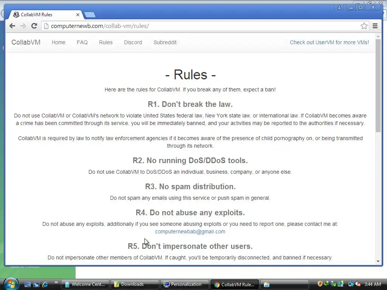Open the FAQ navigation link
The image size is (387, 290).
pyautogui.click(x=82, y=42)
